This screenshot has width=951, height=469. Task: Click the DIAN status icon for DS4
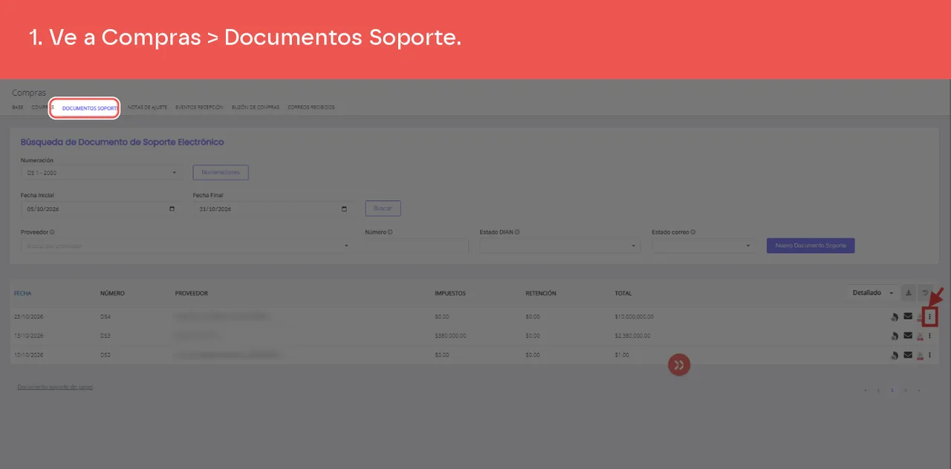tap(895, 317)
